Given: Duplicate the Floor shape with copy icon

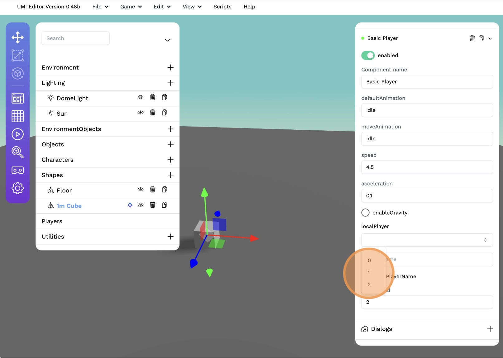Looking at the screenshot, I should [x=165, y=190].
